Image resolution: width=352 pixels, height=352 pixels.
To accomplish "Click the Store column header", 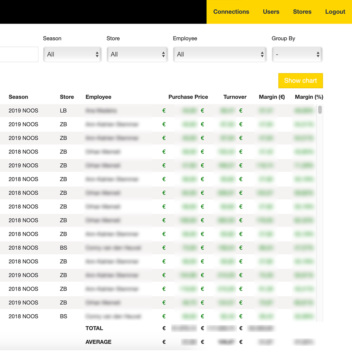I will coord(67,97).
